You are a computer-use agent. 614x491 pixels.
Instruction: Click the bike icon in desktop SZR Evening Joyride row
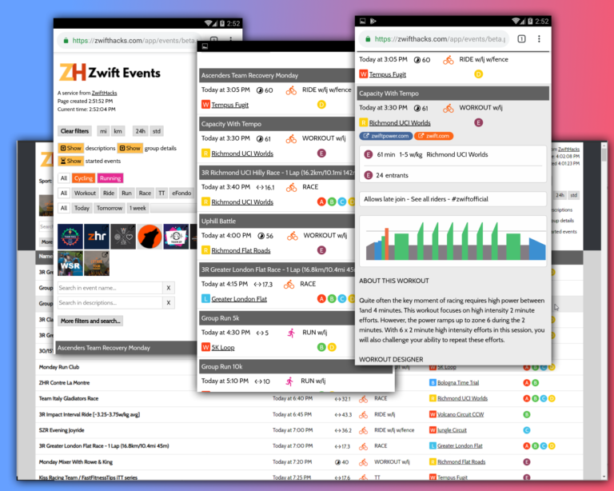click(364, 430)
